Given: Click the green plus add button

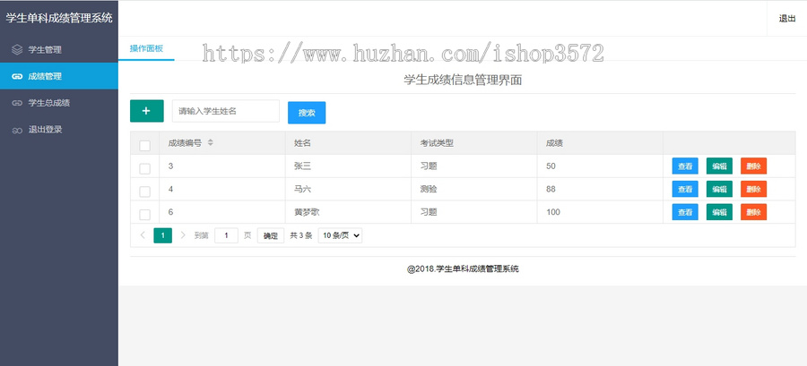Looking at the screenshot, I should tap(147, 111).
